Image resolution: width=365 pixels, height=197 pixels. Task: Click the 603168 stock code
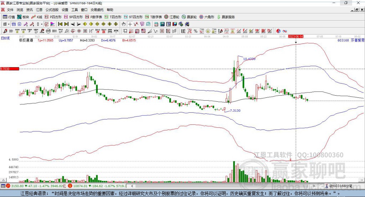[343, 40]
